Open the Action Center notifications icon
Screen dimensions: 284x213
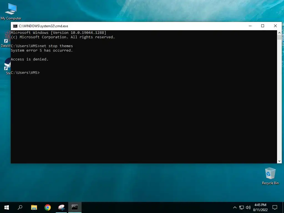click(275, 207)
